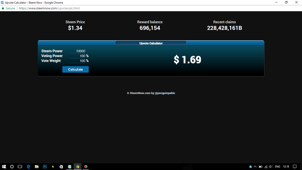Viewport: 302px width, 170px height.
Task: Click the blue globe tray icon
Action: [x=251, y=167]
